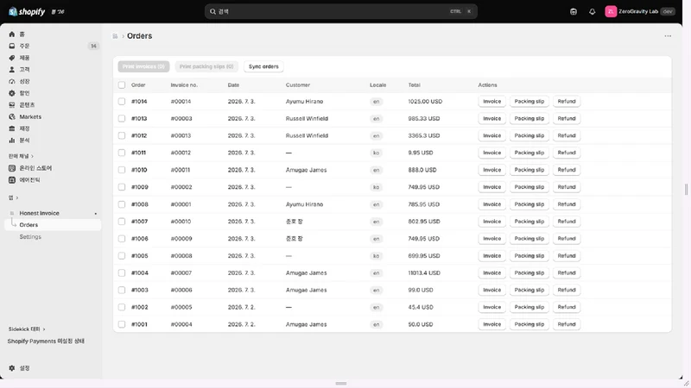691x388 pixels.
Task: Open the settings gear (설정) icon
Action: [12, 368]
